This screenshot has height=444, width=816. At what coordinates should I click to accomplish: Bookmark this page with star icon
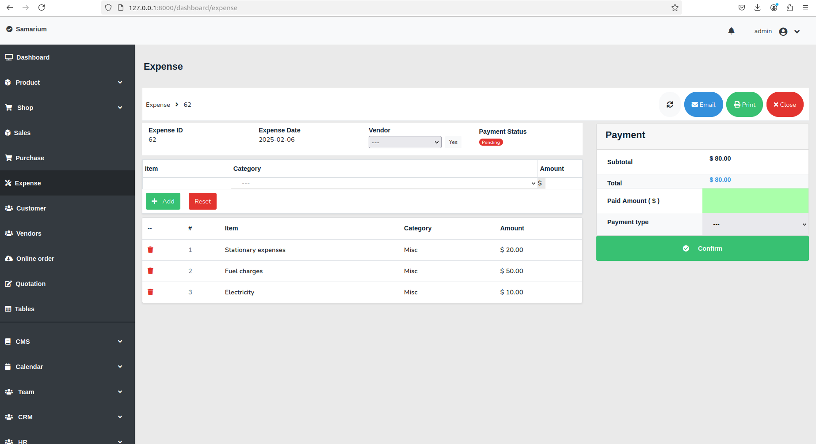675,8
